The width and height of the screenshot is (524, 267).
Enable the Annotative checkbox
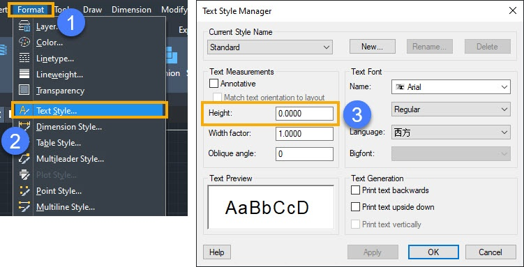214,84
